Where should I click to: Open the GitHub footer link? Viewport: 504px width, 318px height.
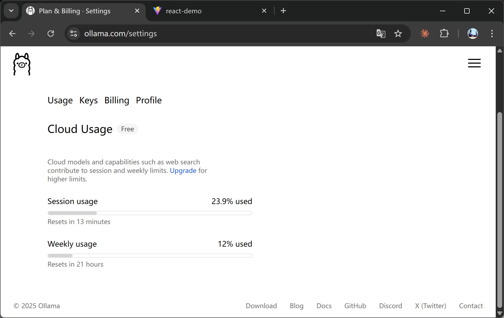click(355, 306)
